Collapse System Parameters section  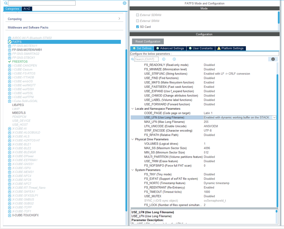point(132,170)
